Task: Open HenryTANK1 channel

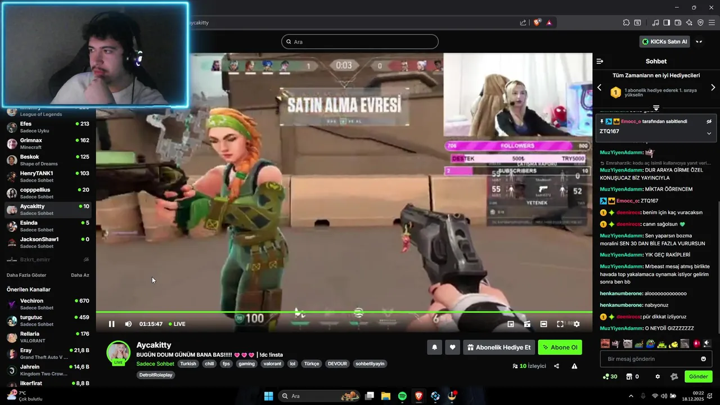Action: pos(48,177)
